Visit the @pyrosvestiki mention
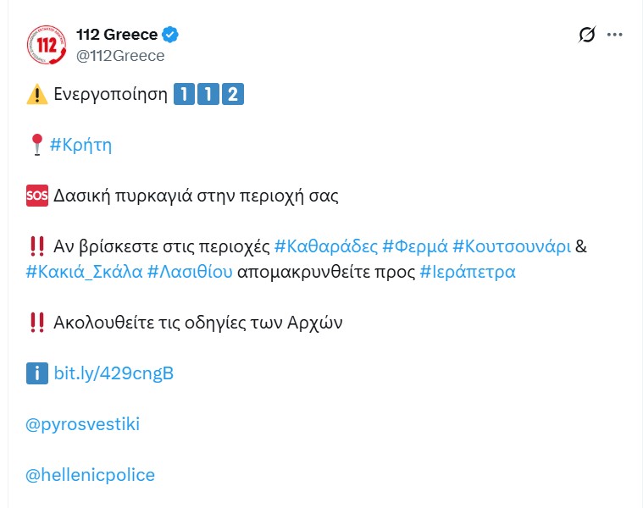The width and height of the screenshot is (643, 508). tap(83, 424)
